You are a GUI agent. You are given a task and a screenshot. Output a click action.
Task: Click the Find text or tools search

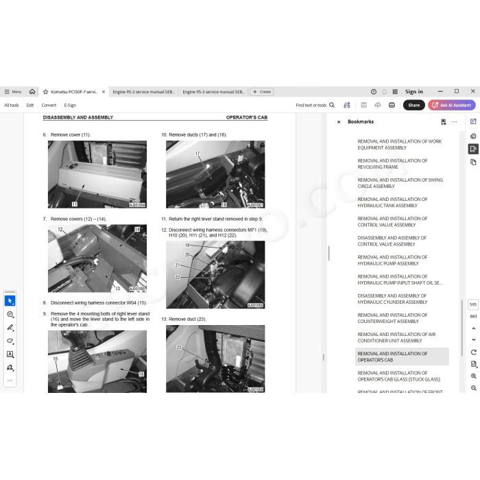[315, 105]
